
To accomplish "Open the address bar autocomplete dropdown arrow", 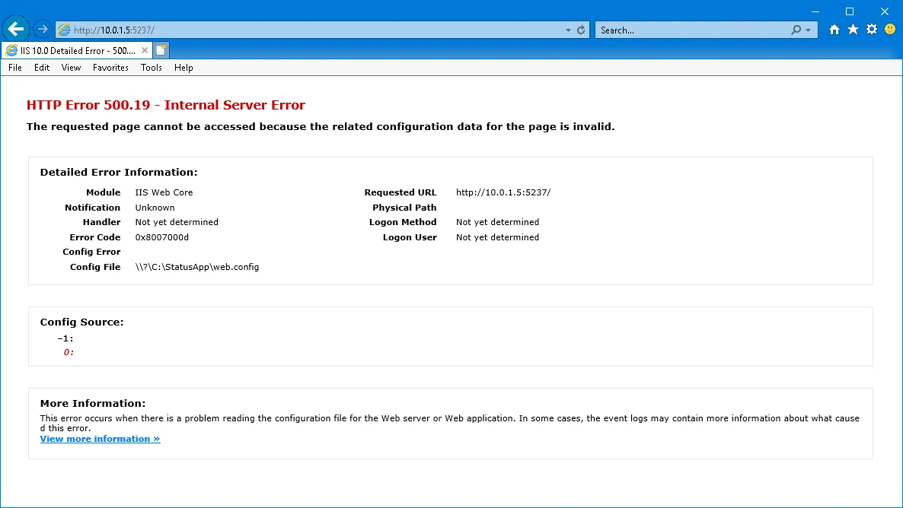I will 568,30.
